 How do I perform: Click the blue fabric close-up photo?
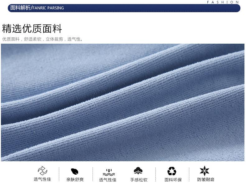coord(123,102)
